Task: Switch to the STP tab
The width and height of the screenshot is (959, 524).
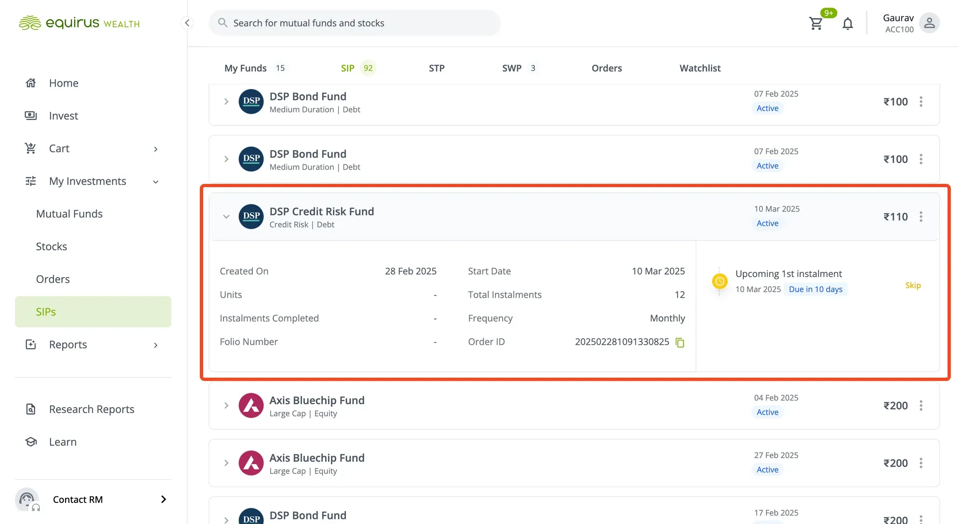Action: point(436,68)
